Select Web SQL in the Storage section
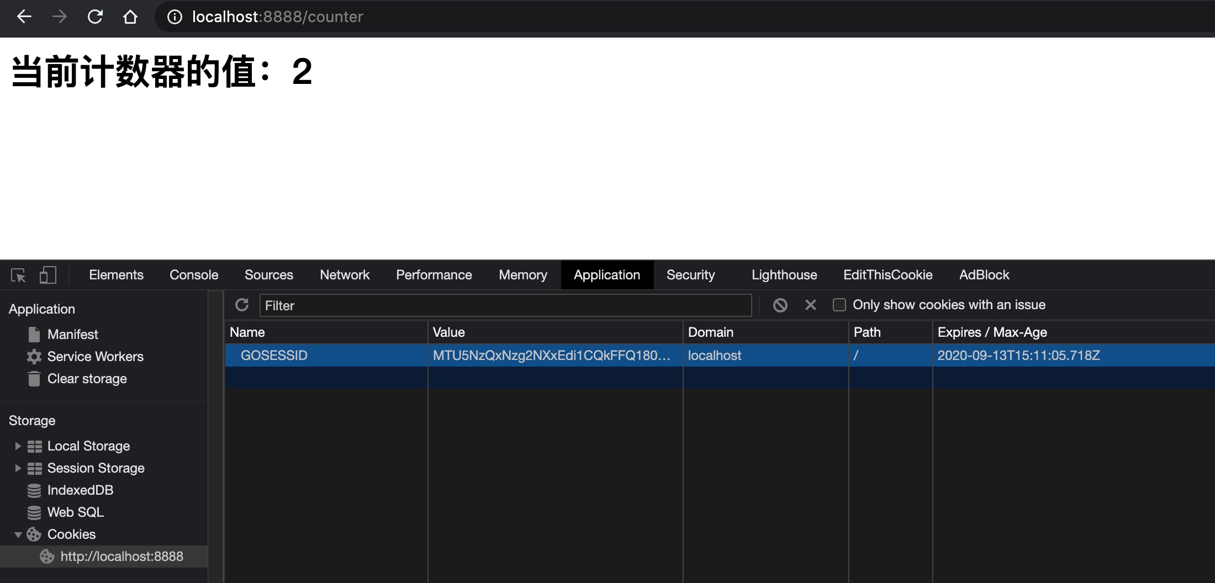The height and width of the screenshot is (583, 1215). click(x=76, y=512)
